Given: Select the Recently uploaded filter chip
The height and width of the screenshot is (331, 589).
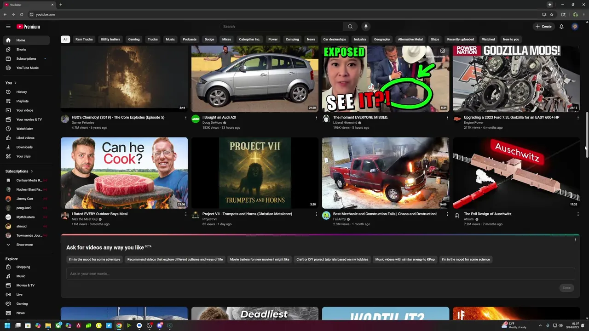Looking at the screenshot, I should (460, 40).
